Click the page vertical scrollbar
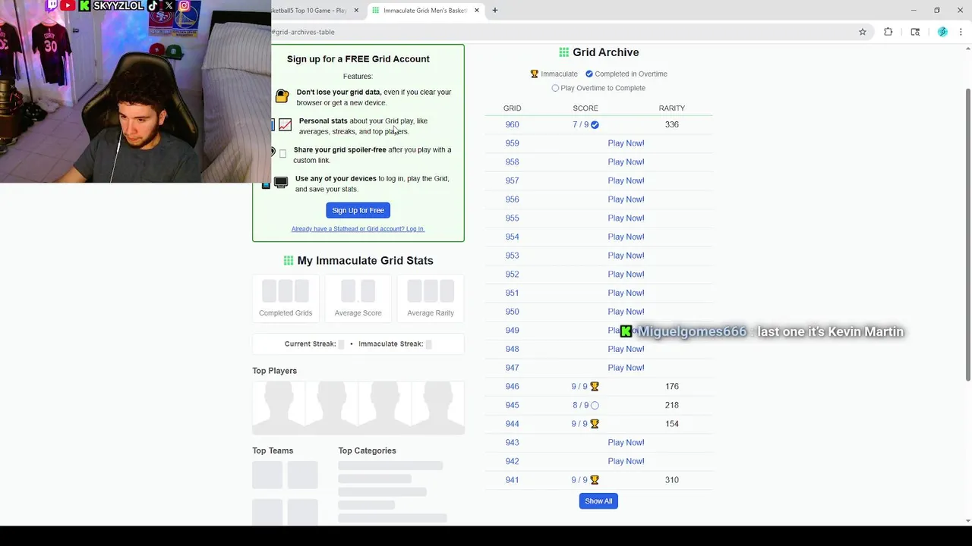 (967, 235)
